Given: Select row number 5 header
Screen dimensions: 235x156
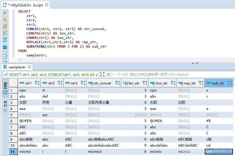Looking at the screenshot, I should click(13, 115).
